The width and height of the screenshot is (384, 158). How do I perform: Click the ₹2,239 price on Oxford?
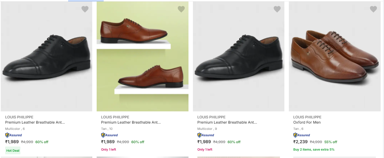point(300,142)
